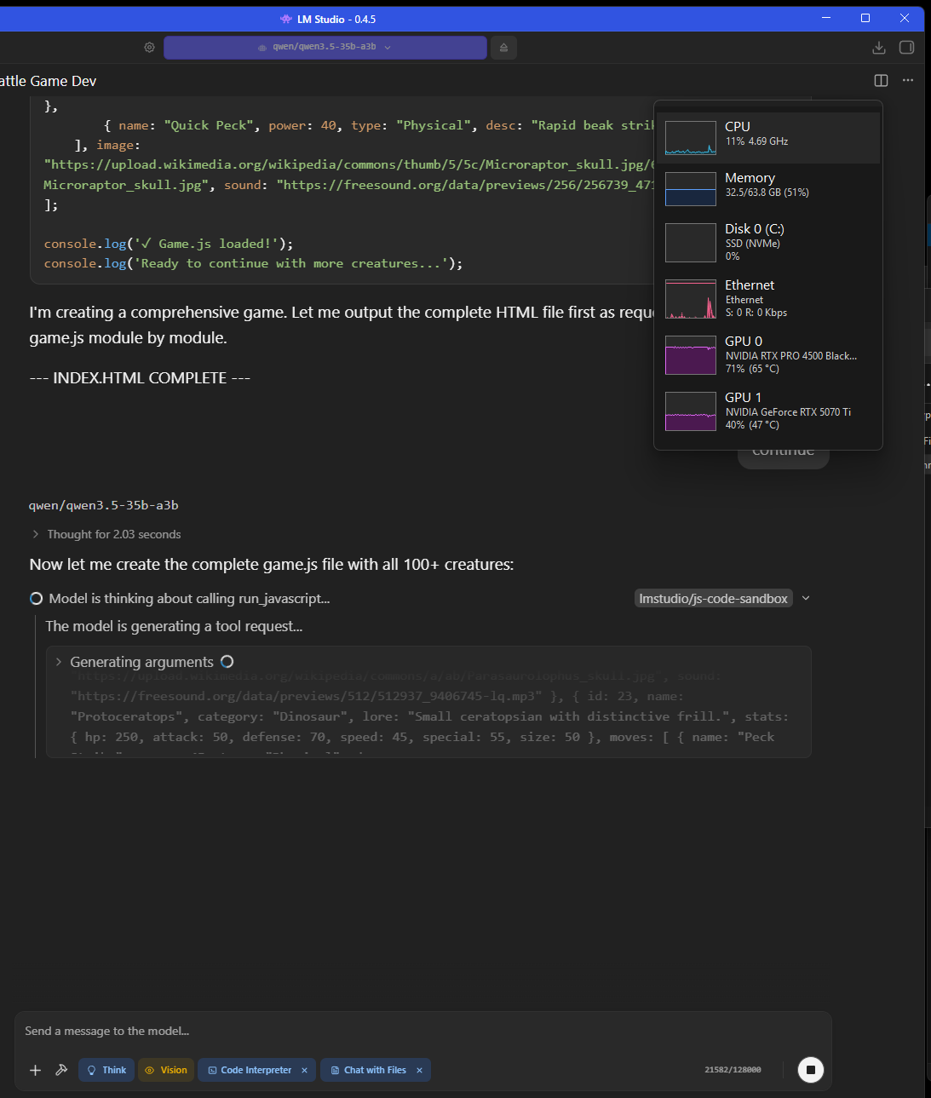Select the Disk 0 (C:) entry
The image size is (931, 1098).
[x=768, y=242]
